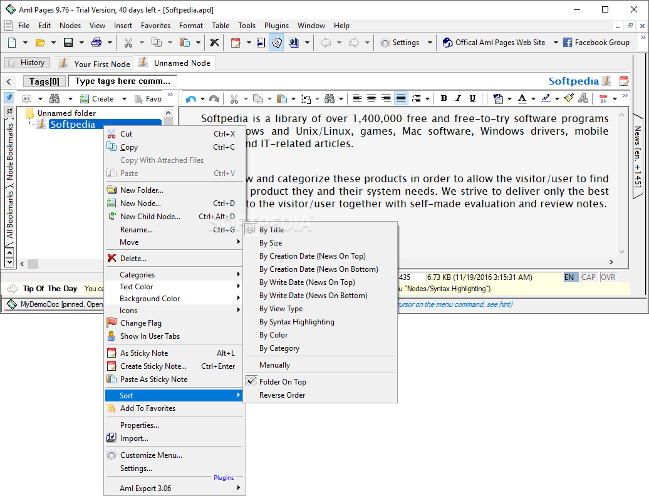Image resolution: width=649 pixels, height=496 pixels.
Task: Click the font color A icon
Action: (x=522, y=98)
